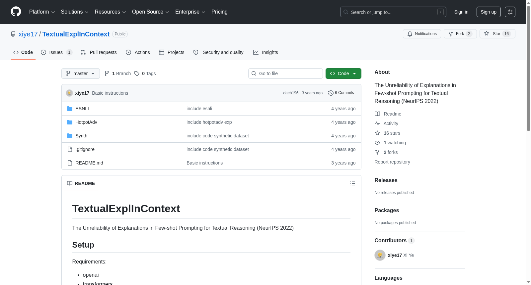Click the tag icon beside 0 Tags
This screenshot has height=285, width=531.
tap(137, 73)
